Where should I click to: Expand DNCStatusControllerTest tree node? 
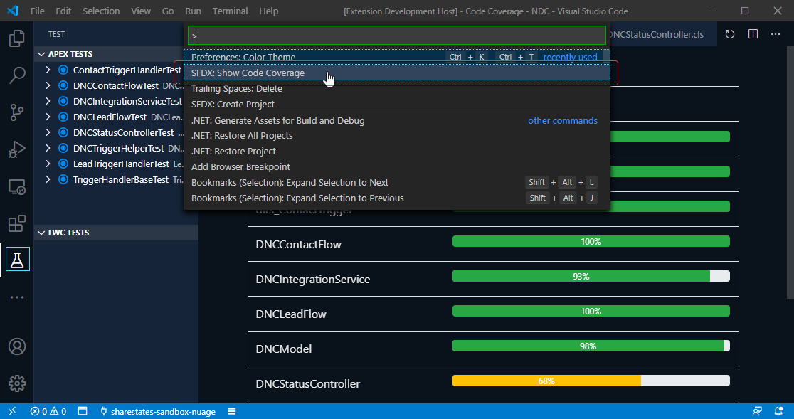[x=48, y=132]
